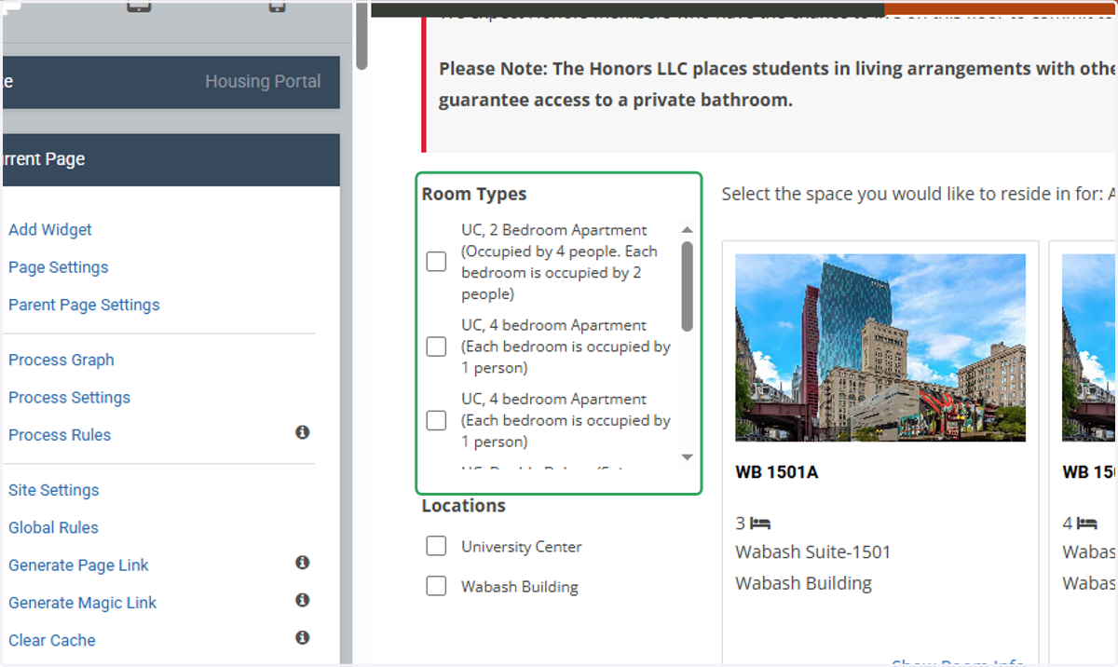This screenshot has height=667, width=1118.
Task: Click Generate Page Link
Action: [x=78, y=565]
